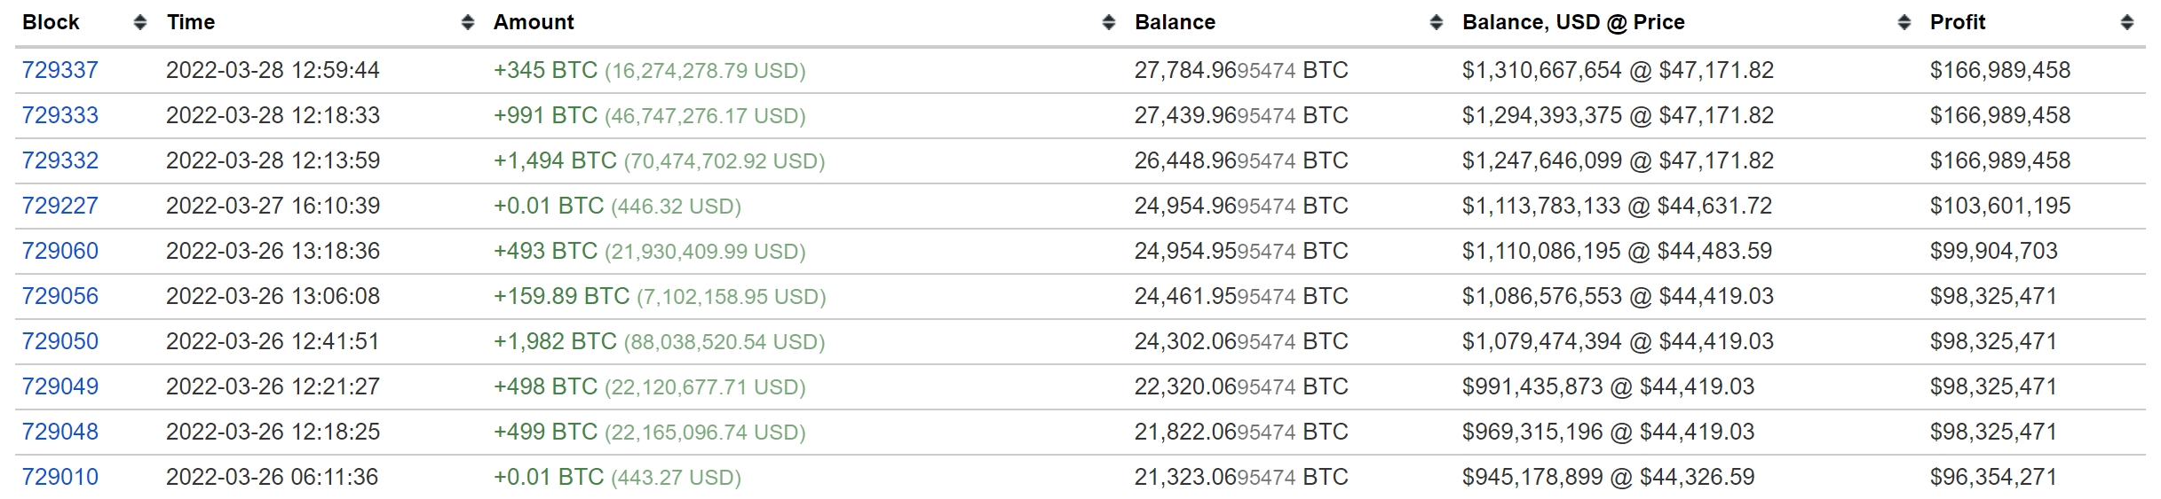Open block 729060 link
The height and width of the screenshot is (499, 2161).
(x=60, y=251)
